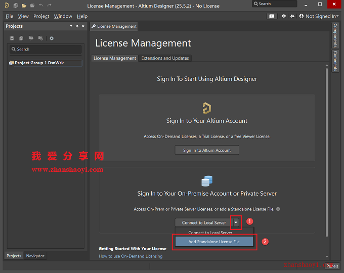Viewport: 344px width, 273px height.
Task: Open Projects panel settings gear icon
Action: [52, 38]
